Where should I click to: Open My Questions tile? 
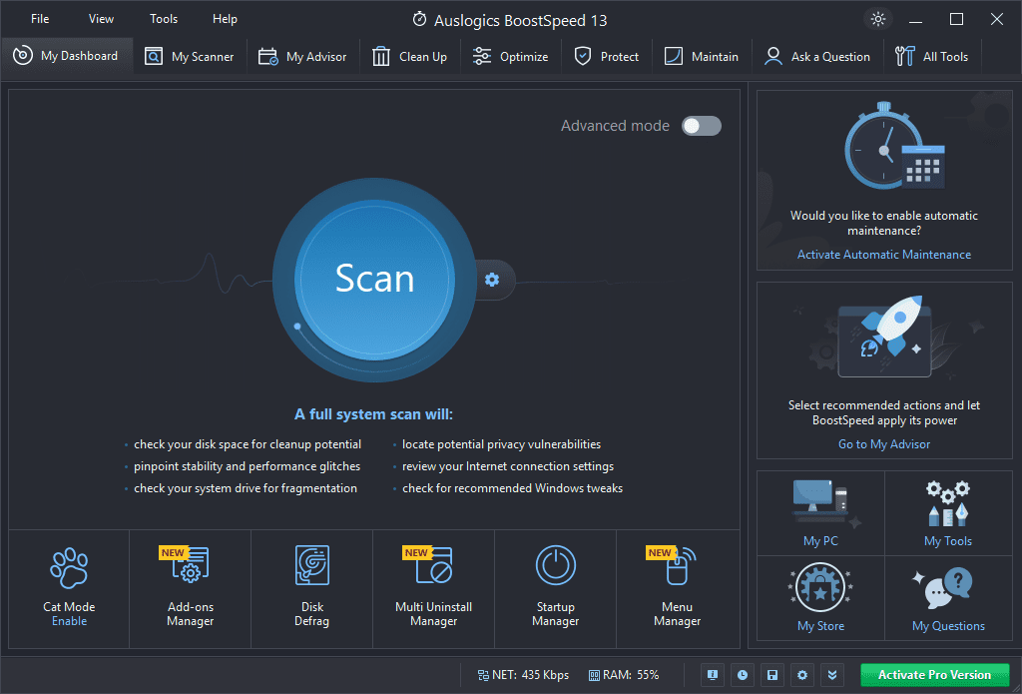pos(948,598)
